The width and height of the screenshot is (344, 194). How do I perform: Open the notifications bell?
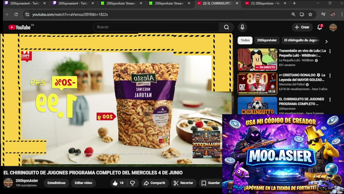(320, 27)
